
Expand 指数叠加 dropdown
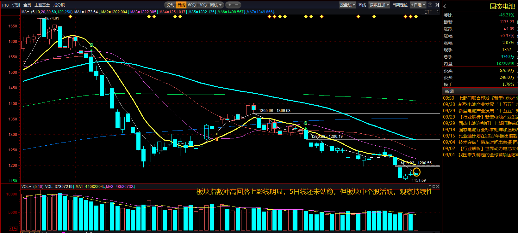click(x=379, y=5)
